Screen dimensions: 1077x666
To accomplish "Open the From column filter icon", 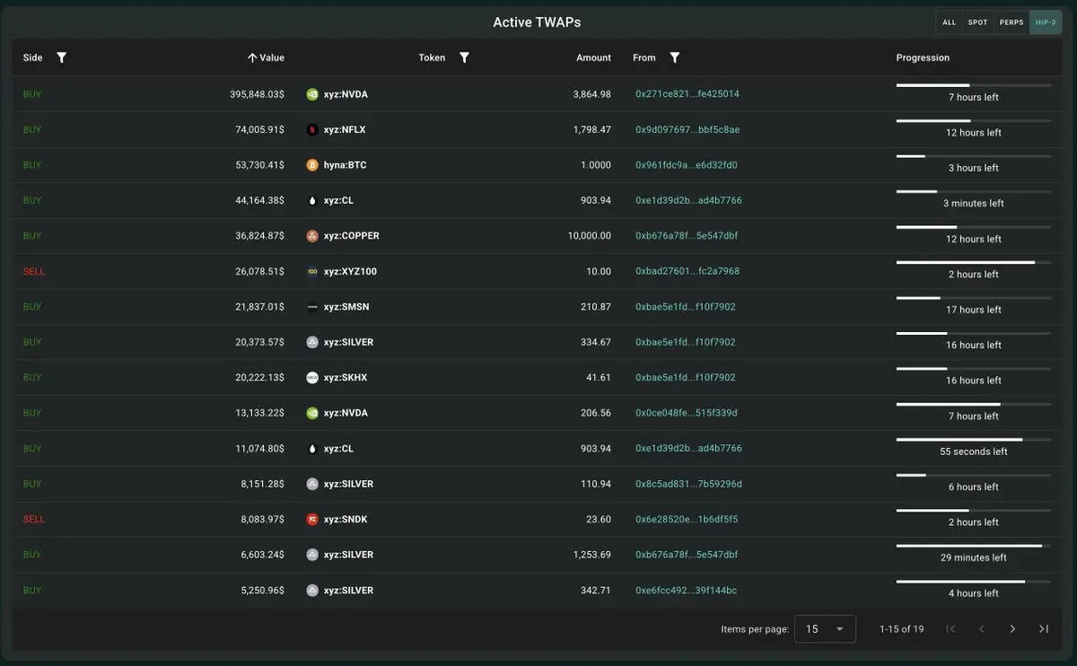I will (675, 57).
